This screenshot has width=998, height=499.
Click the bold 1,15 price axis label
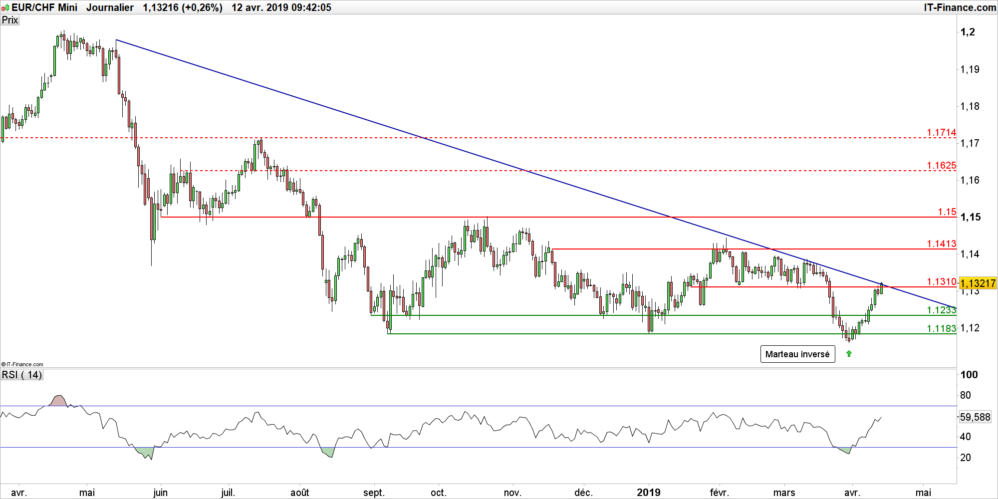coord(971,217)
